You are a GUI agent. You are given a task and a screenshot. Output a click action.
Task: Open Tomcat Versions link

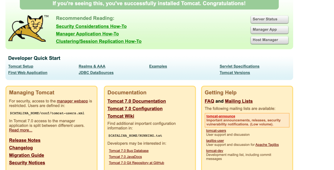(x=235, y=73)
